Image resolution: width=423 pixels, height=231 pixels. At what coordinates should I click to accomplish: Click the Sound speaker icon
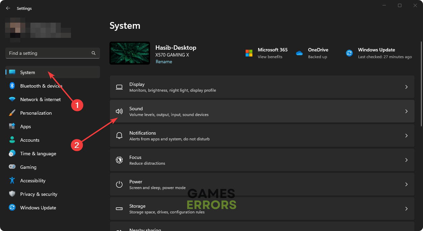click(119, 111)
